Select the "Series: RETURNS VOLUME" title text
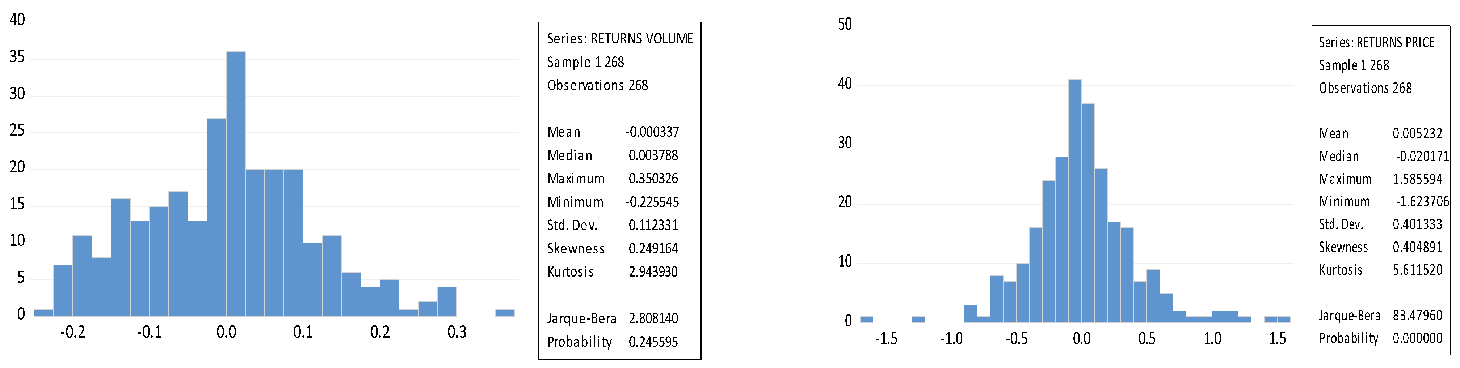 click(x=619, y=38)
